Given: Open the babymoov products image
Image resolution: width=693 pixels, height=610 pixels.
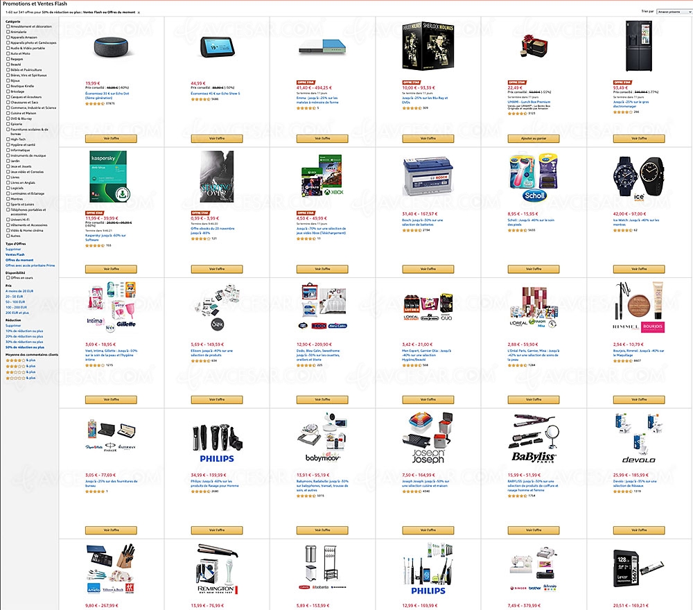Looking at the screenshot, I should 322,437.
